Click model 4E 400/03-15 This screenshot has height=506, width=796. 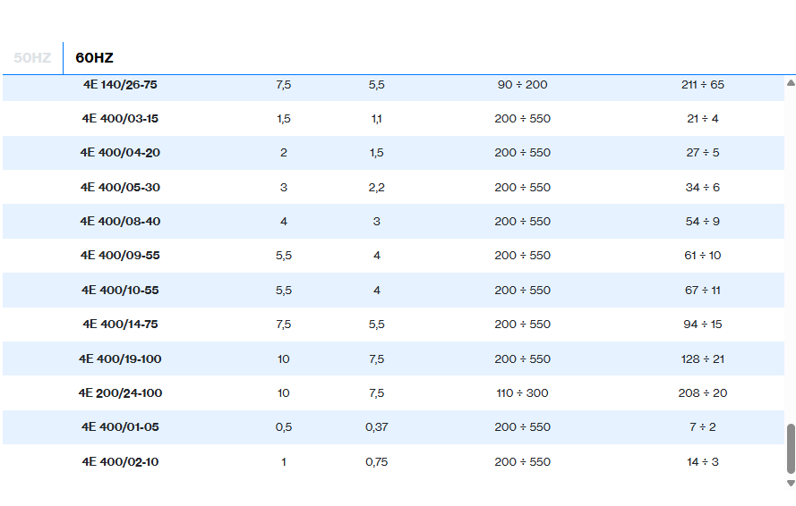coord(120,119)
